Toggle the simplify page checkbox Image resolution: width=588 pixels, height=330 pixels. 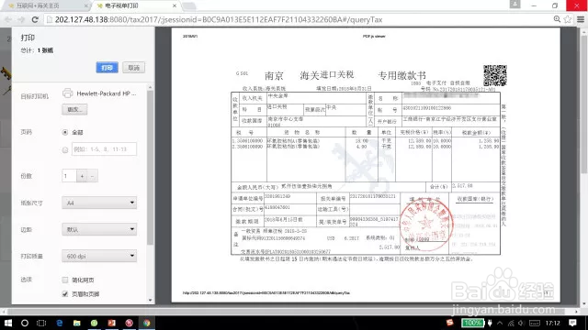65,280
